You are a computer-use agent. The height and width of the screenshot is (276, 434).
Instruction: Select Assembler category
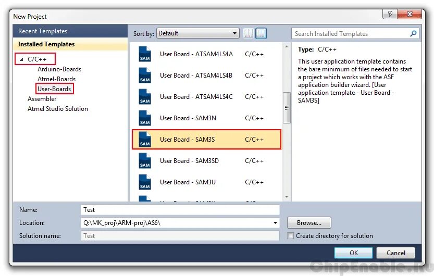click(x=42, y=99)
